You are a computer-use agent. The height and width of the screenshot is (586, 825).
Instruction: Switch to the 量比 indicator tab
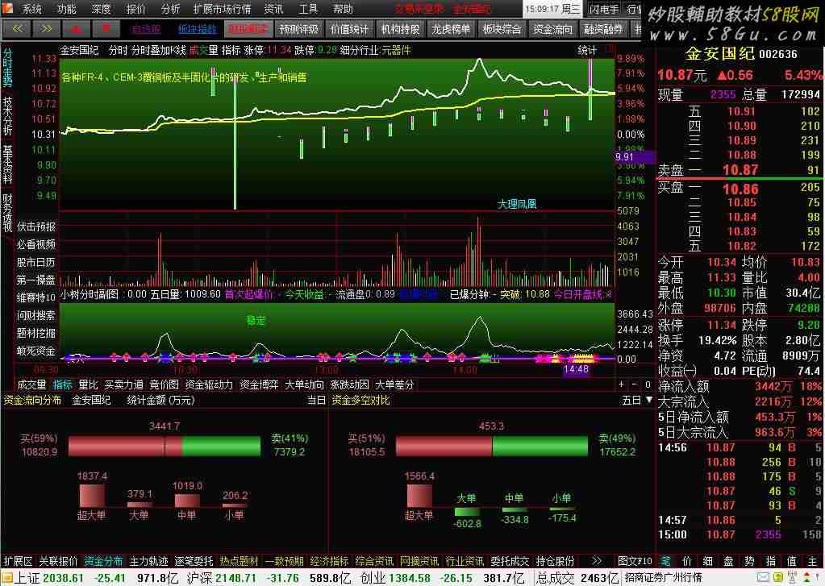click(x=89, y=385)
